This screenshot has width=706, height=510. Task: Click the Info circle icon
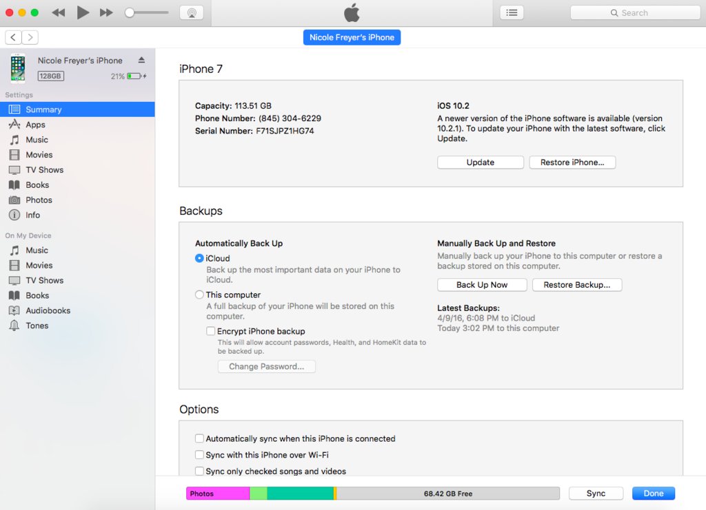tap(14, 215)
